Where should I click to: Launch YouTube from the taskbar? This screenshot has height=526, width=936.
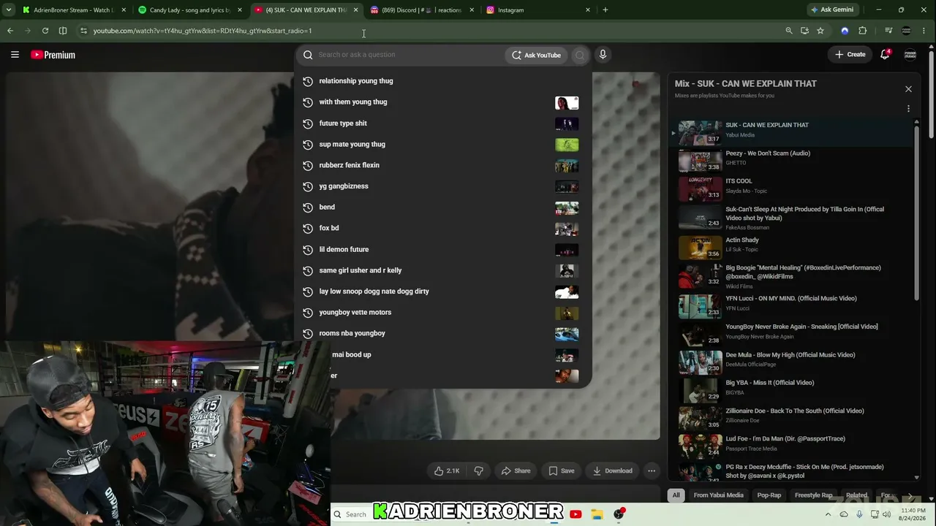(575, 514)
